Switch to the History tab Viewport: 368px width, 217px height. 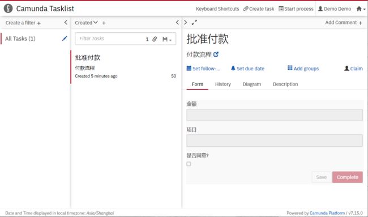(x=223, y=84)
